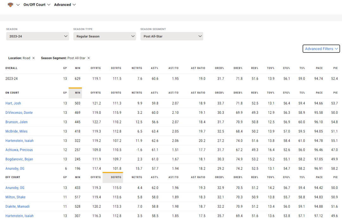Sort Off Court table by OFFRTG

coord(96,177)
